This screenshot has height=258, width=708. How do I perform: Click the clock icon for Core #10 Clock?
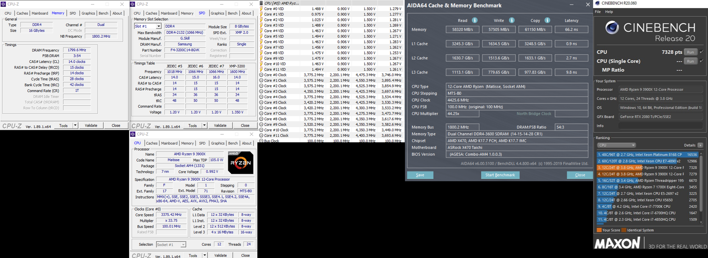pyautogui.click(x=261, y=130)
